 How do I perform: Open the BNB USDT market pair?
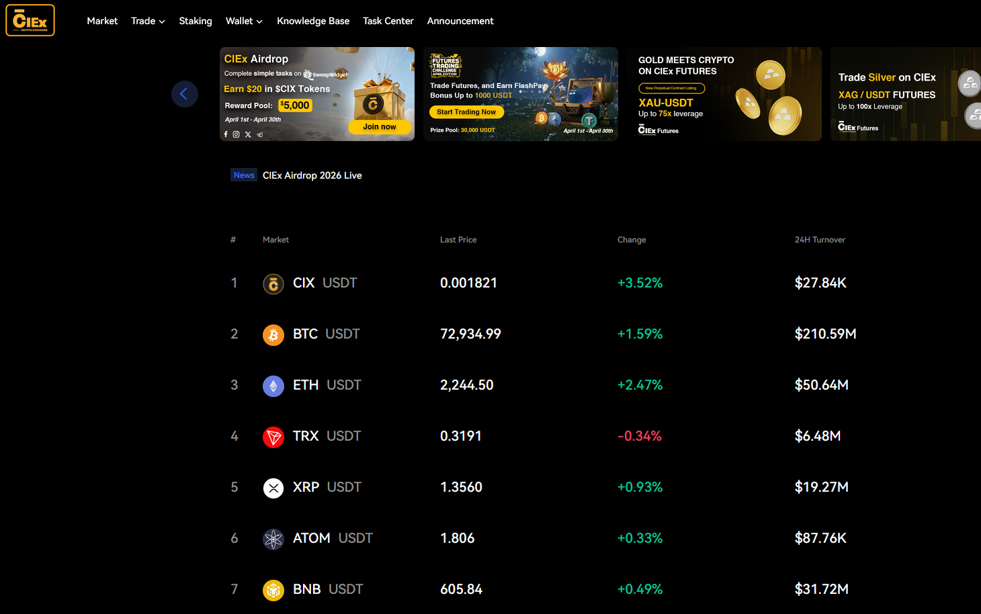(x=328, y=589)
